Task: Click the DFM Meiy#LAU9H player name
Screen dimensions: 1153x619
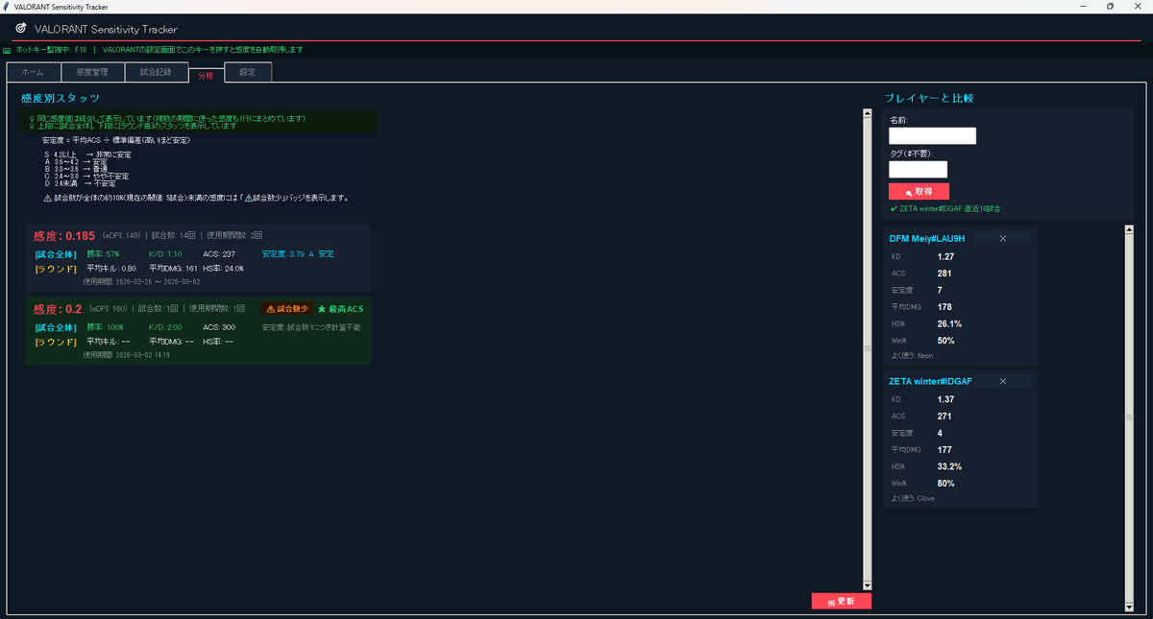Action: (x=927, y=238)
